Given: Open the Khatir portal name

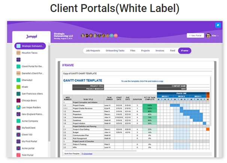Looking at the screenshot, I should coord(25,87).
